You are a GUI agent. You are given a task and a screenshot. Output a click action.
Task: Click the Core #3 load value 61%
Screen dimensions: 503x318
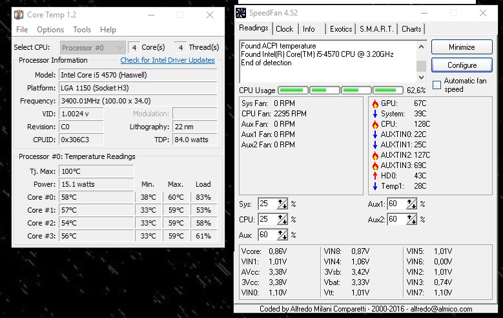(x=203, y=236)
